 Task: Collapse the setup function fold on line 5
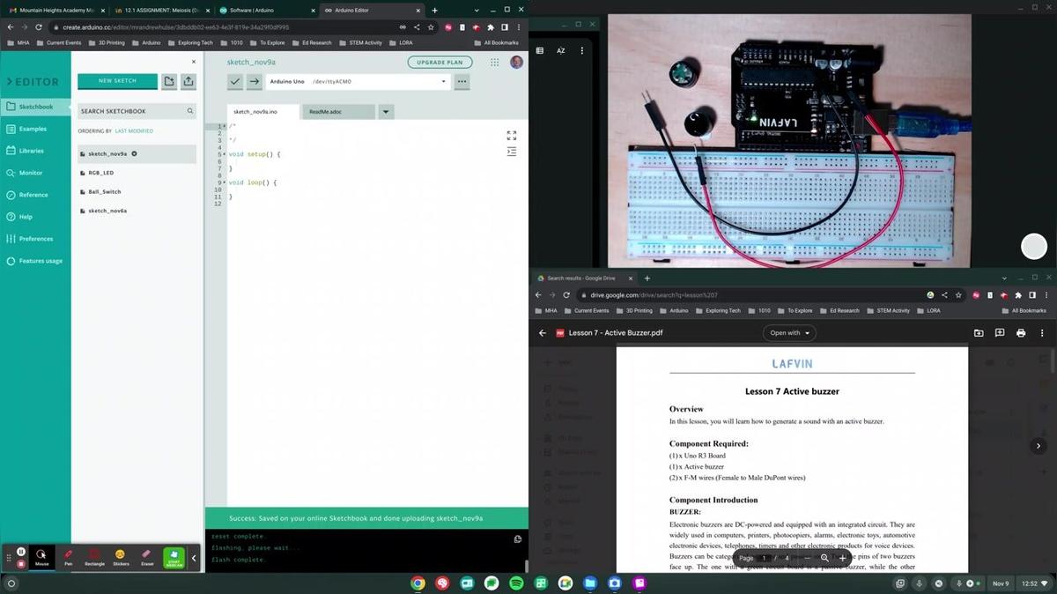pos(225,154)
